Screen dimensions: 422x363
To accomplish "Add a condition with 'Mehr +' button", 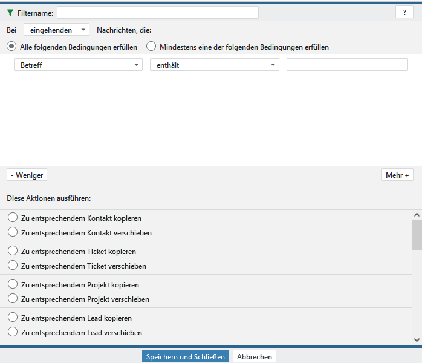I will [397, 175].
